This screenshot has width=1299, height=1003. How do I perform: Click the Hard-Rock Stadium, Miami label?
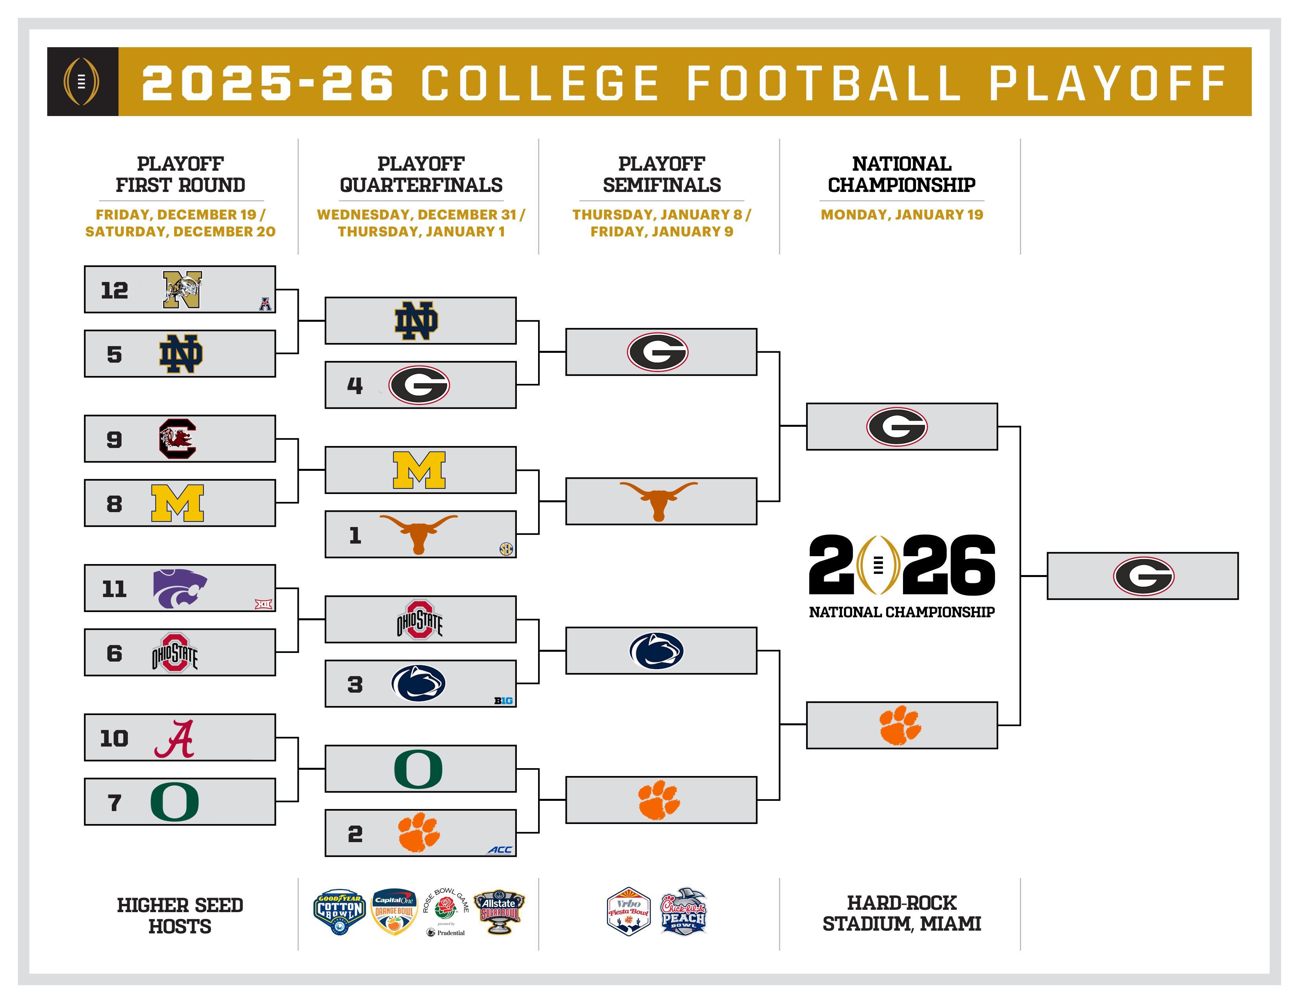pyautogui.click(x=902, y=913)
